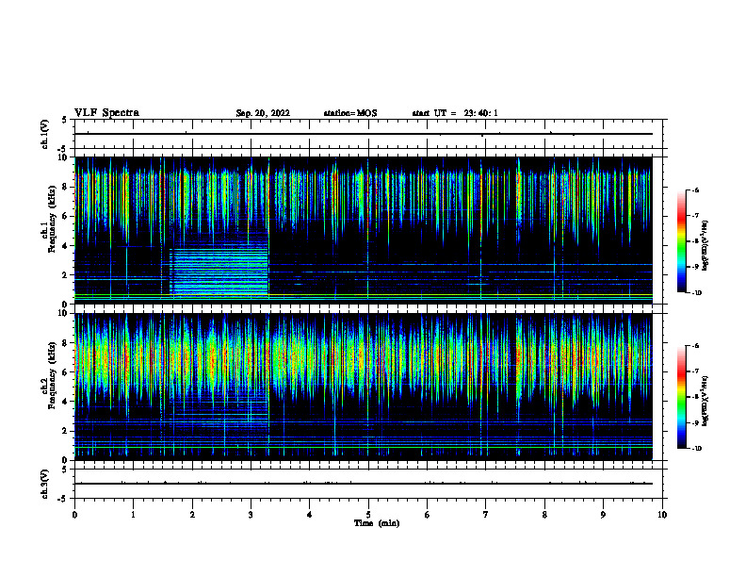The width and height of the screenshot is (746, 577).
Task: Click the 'station=MOS' header label
Action: click(350, 113)
